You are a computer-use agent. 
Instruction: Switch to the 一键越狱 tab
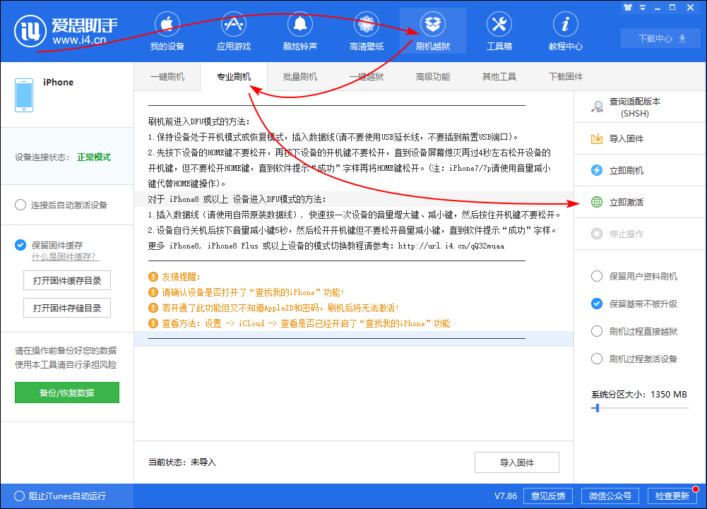click(366, 76)
